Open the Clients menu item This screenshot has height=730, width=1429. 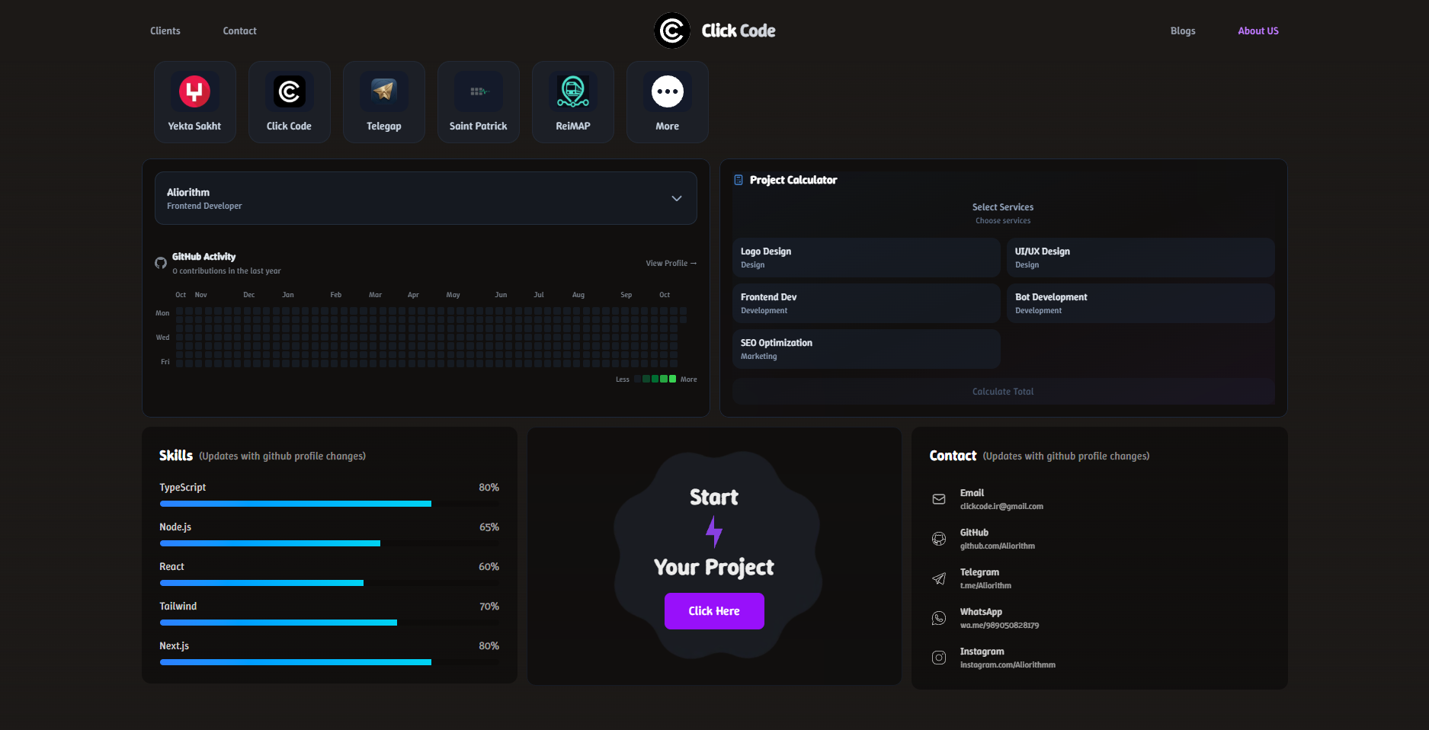point(165,30)
